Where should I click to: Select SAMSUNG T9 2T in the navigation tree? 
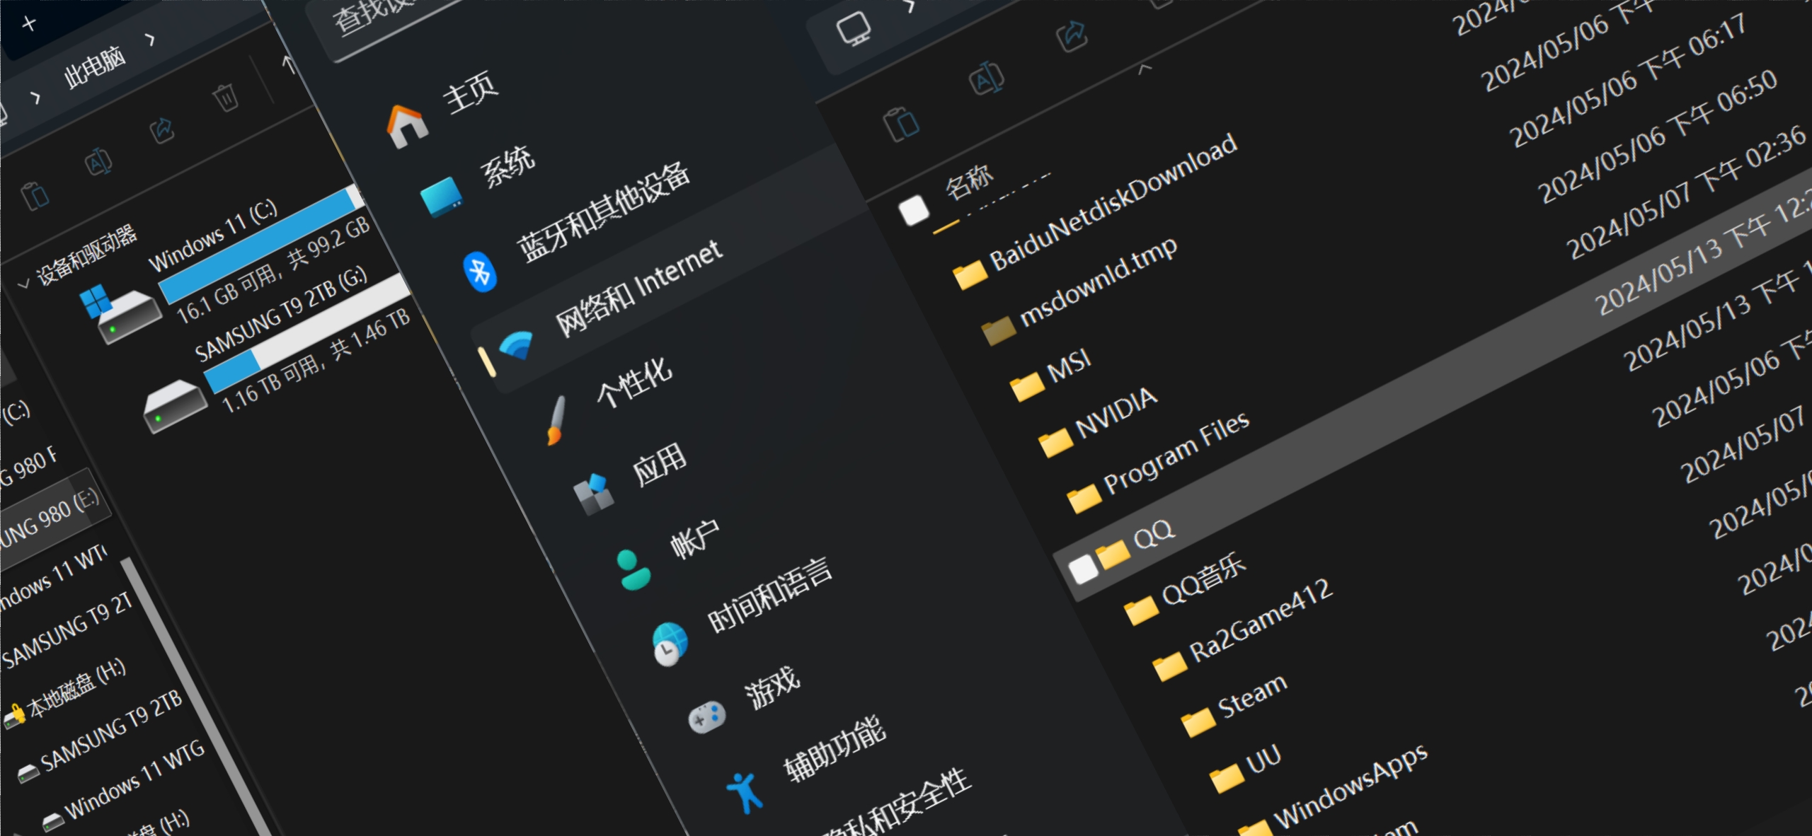67,631
